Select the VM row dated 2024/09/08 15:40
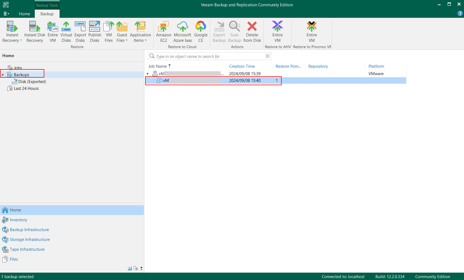Image resolution: width=464 pixels, height=280 pixels. 276,80
